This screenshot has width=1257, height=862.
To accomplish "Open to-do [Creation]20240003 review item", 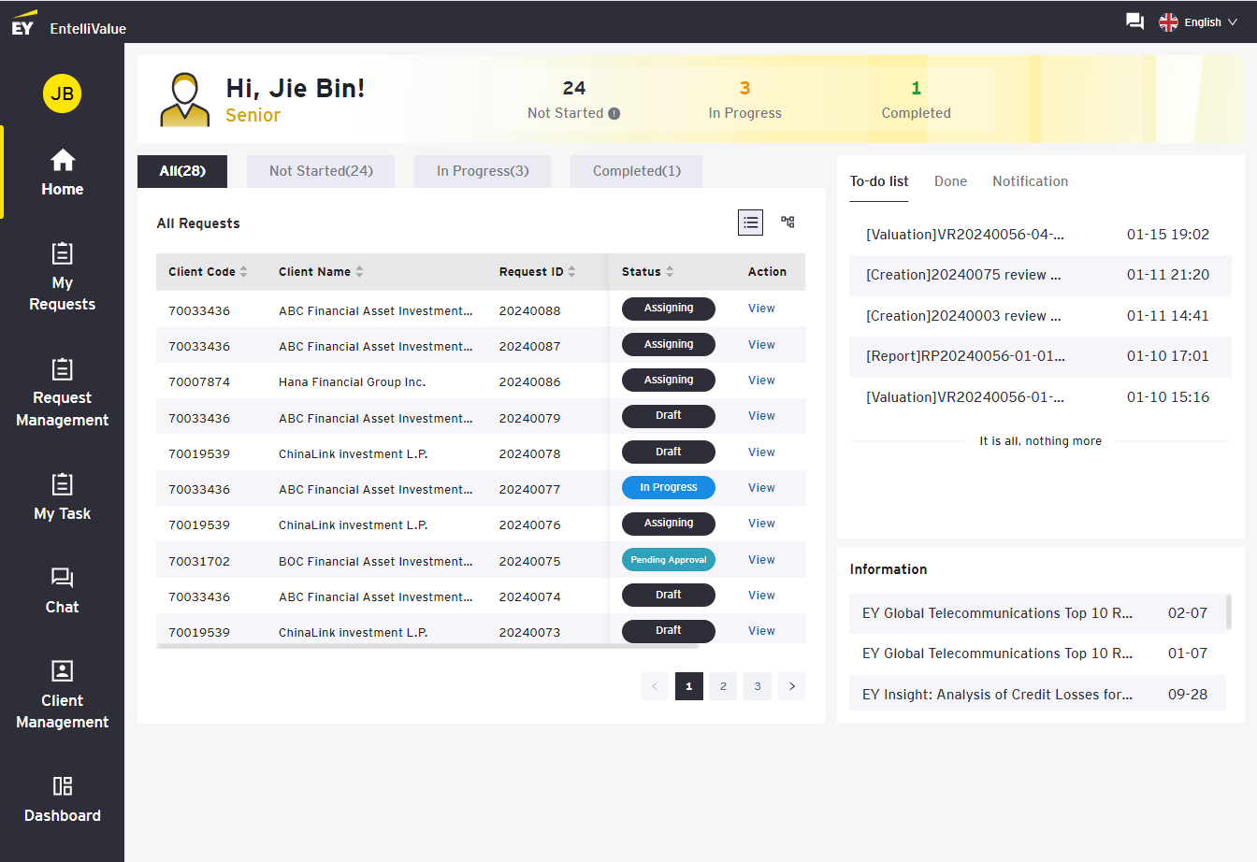I will [1040, 316].
